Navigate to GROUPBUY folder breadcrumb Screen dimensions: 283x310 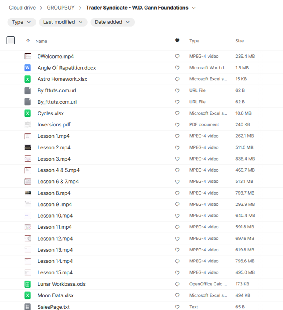60,8
